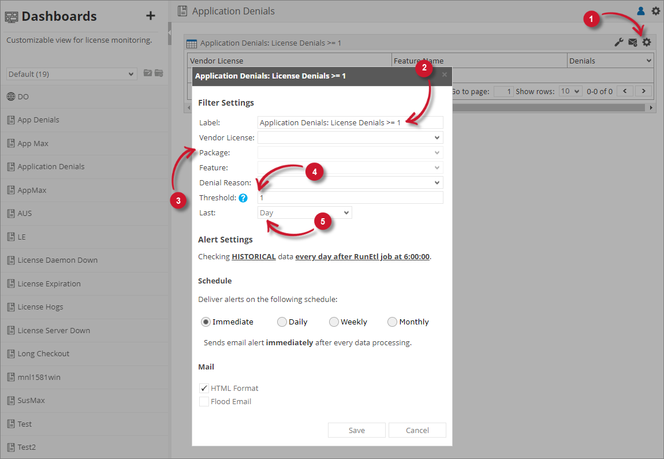Click the manage folders icon beside Default dropdown

[x=159, y=73]
